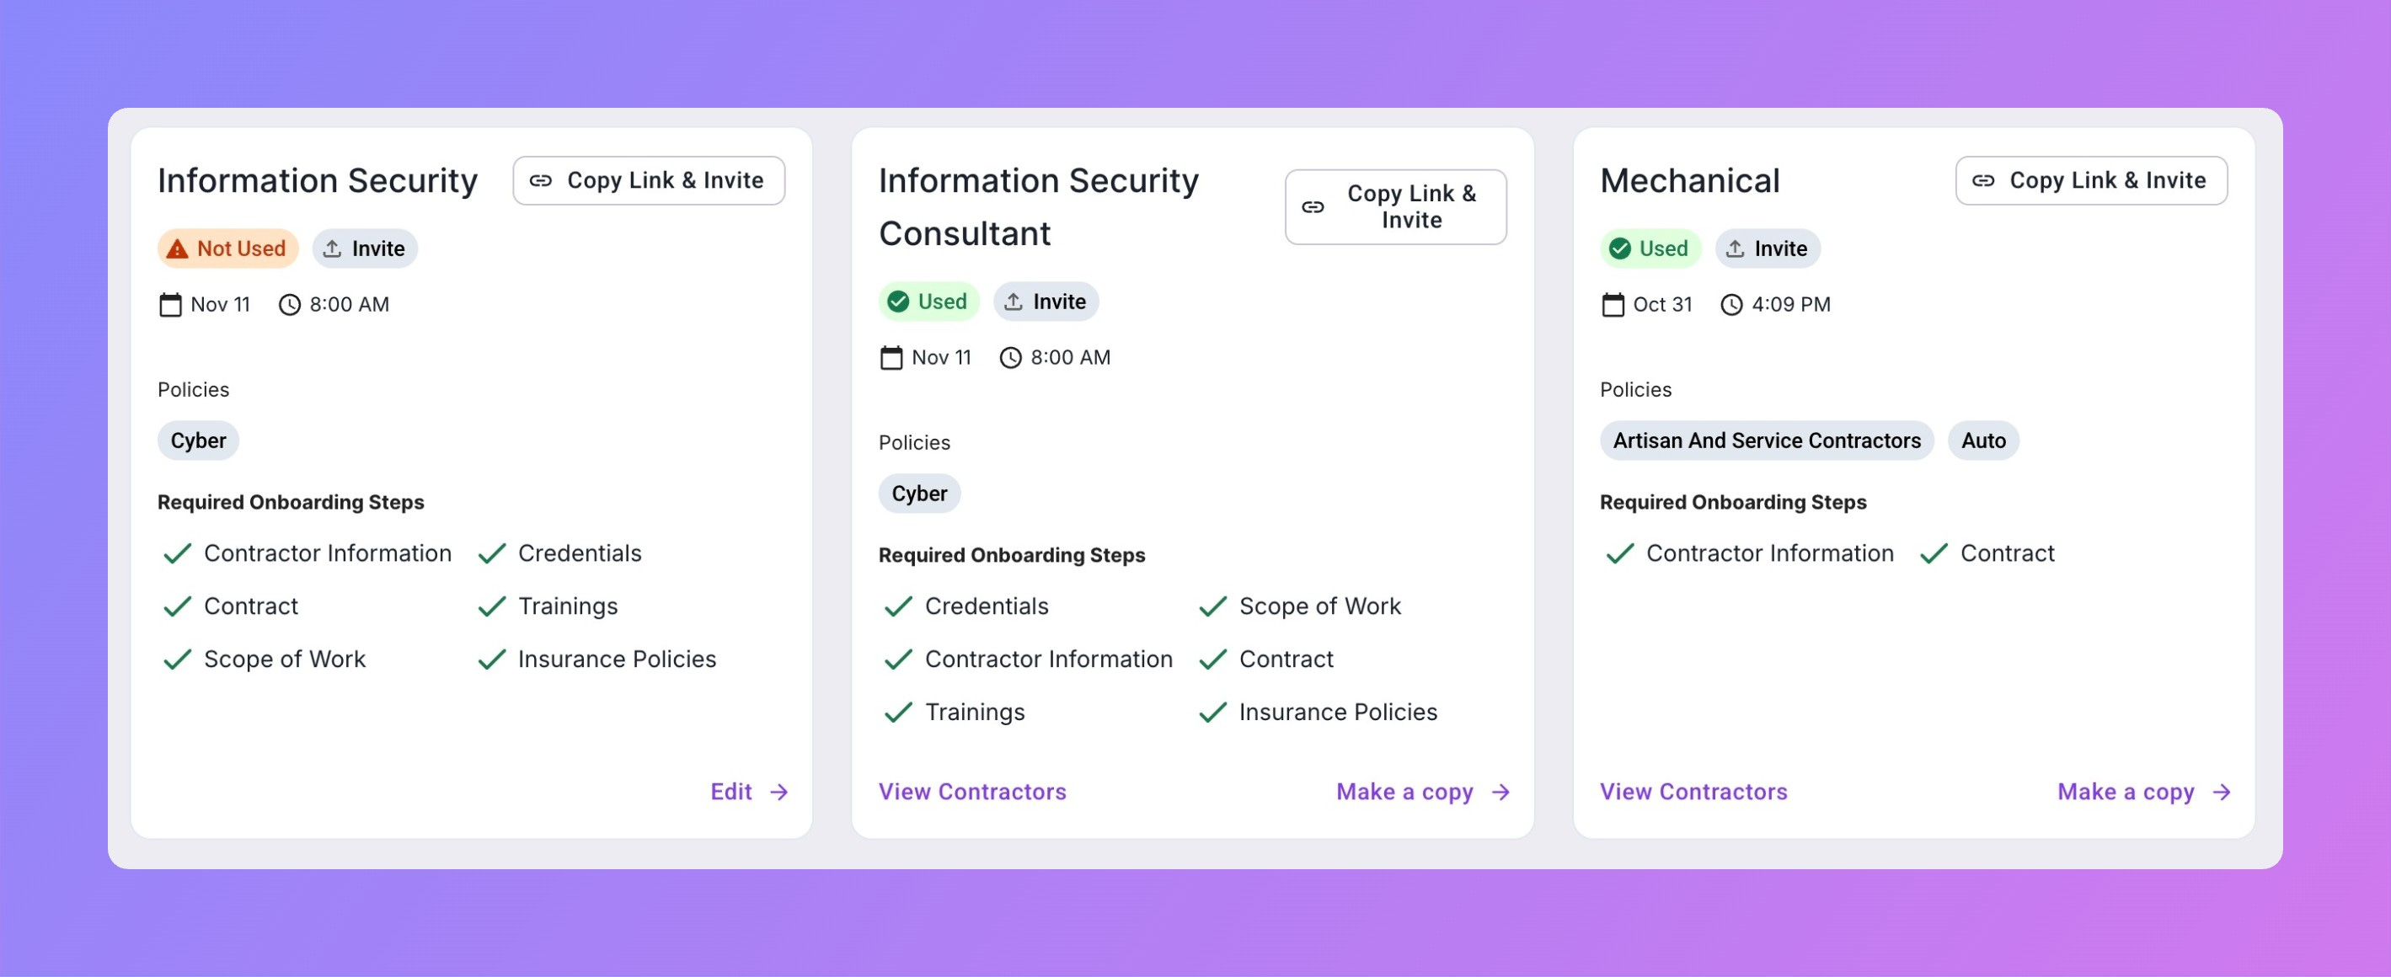Open View Contractors on Information Security Consultant

[971, 792]
